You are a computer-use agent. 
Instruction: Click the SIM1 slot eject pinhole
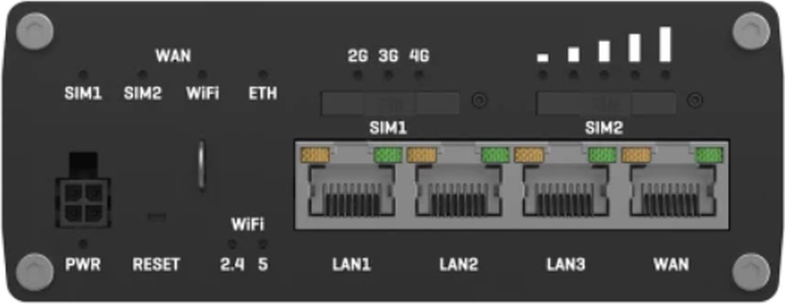pyautogui.click(x=480, y=101)
